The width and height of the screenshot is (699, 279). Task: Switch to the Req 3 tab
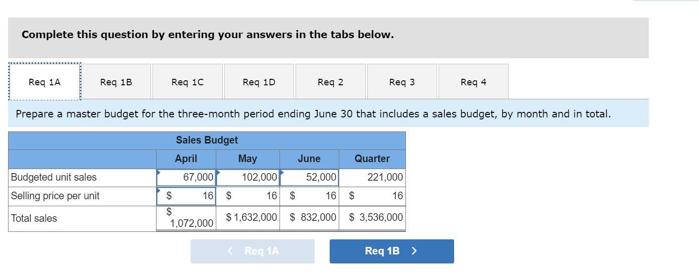point(402,82)
